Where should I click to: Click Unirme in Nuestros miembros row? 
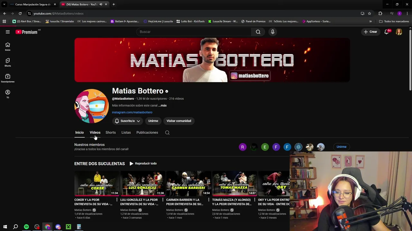(342, 147)
